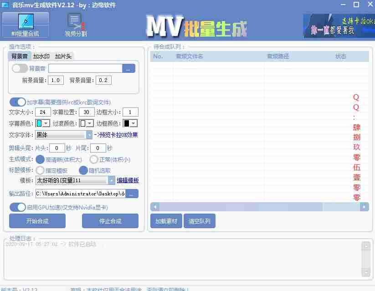375x291 pixels.
Task: Expand the 过渡颜色 dropdown arrow
Action: coord(90,123)
